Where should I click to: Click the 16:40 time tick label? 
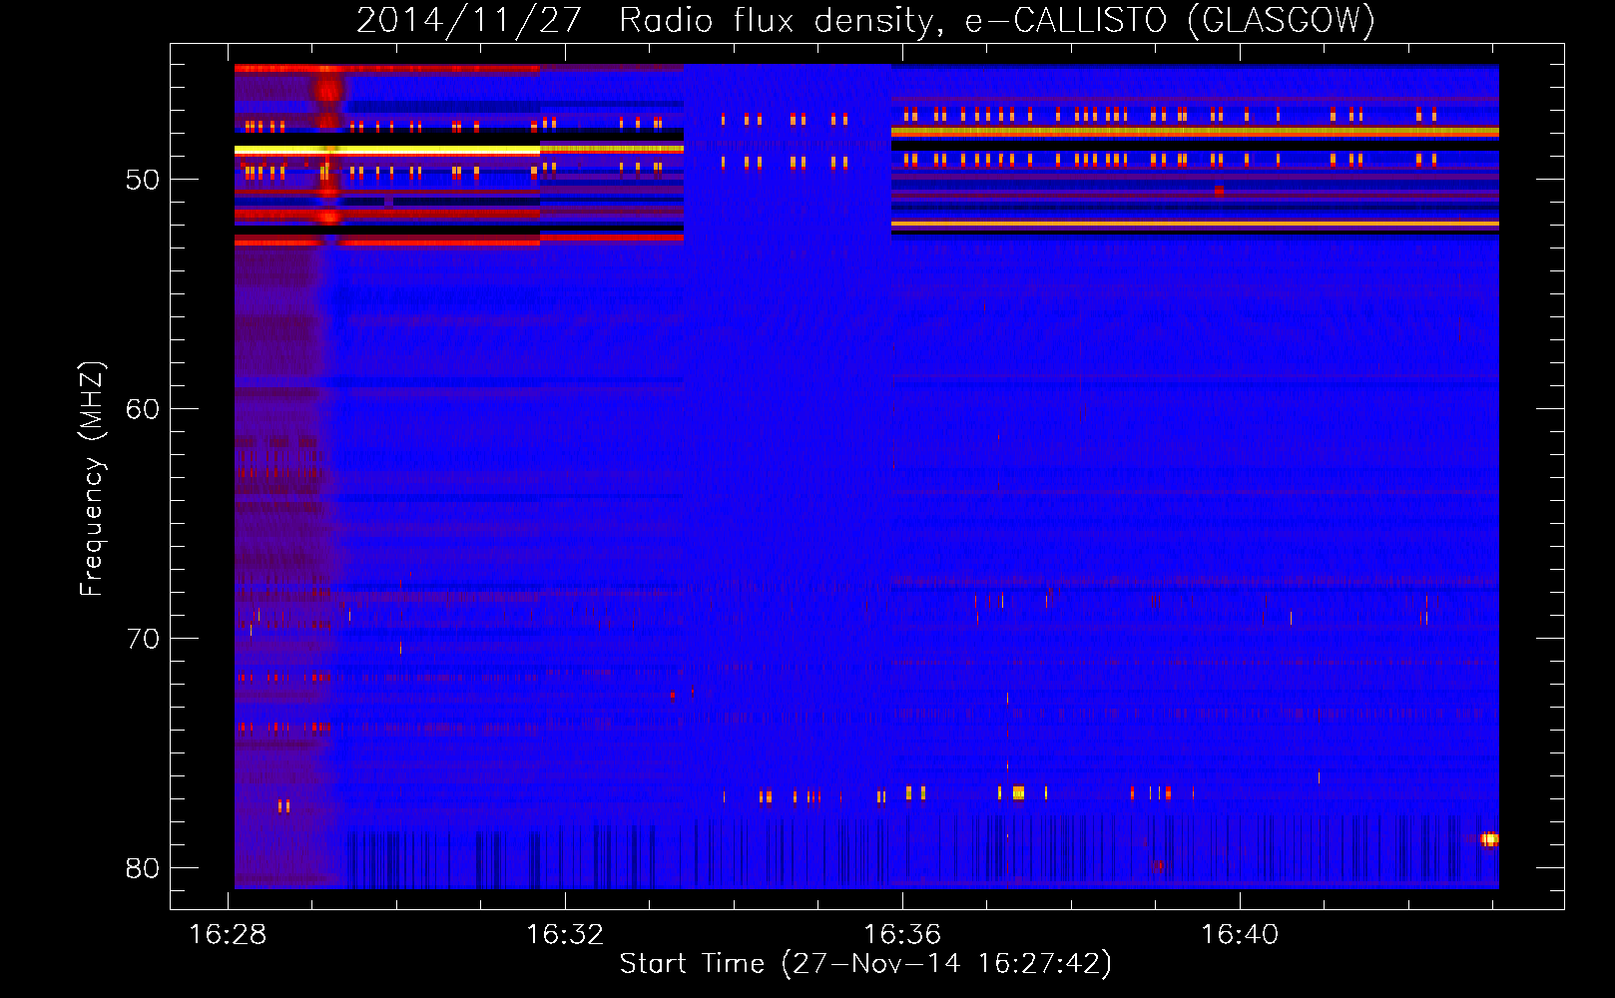1240,935
